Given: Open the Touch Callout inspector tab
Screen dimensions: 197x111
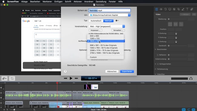Looking at the screenshot, I should 179,9.
